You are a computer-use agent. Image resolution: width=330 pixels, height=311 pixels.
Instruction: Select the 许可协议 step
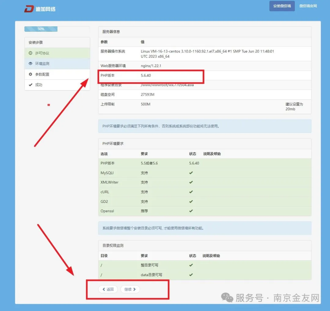42,53
